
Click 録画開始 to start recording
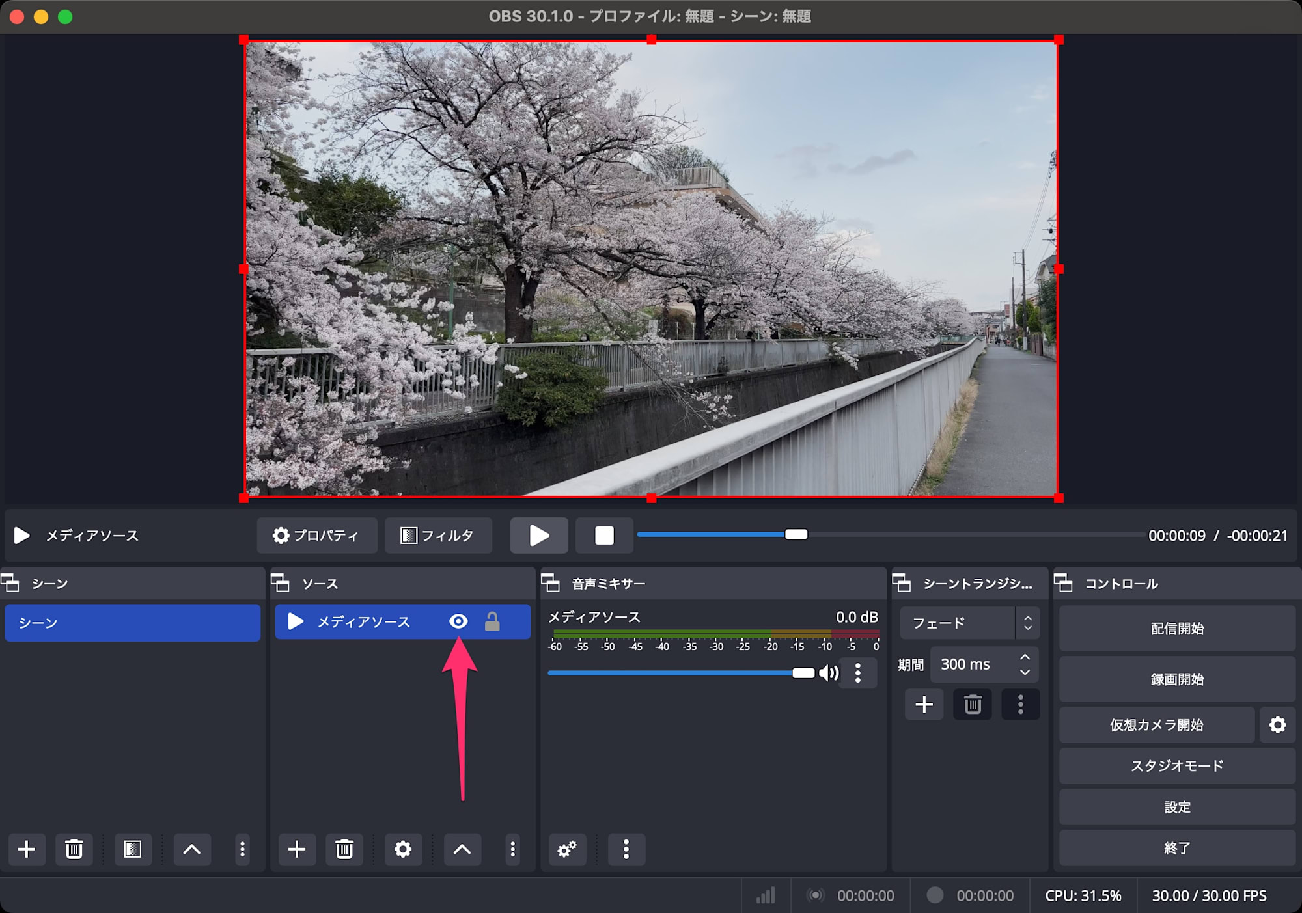coord(1177,679)
